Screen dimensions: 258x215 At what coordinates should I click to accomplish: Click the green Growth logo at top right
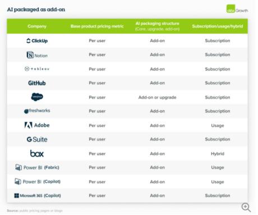(237, 9)
